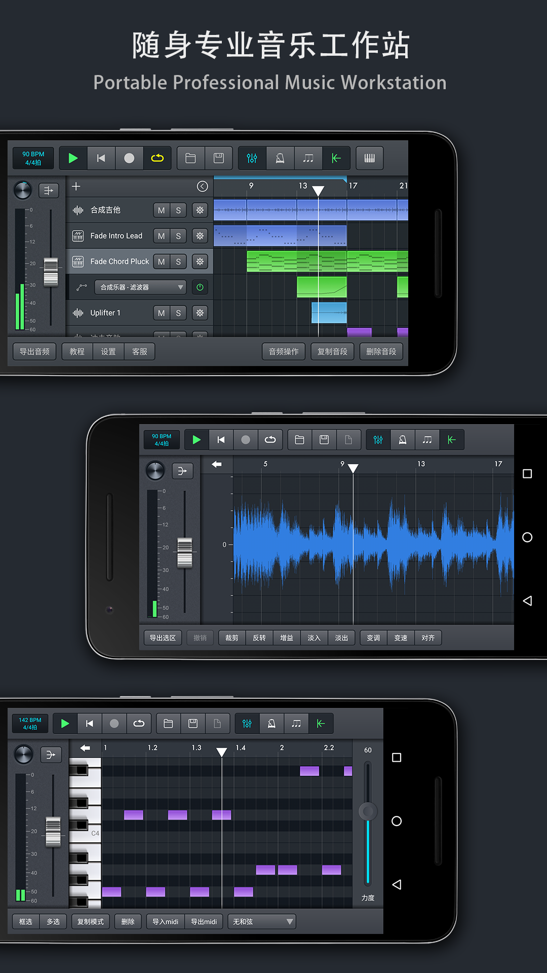Open the 教程 tutorial tab

pos(77,352)
